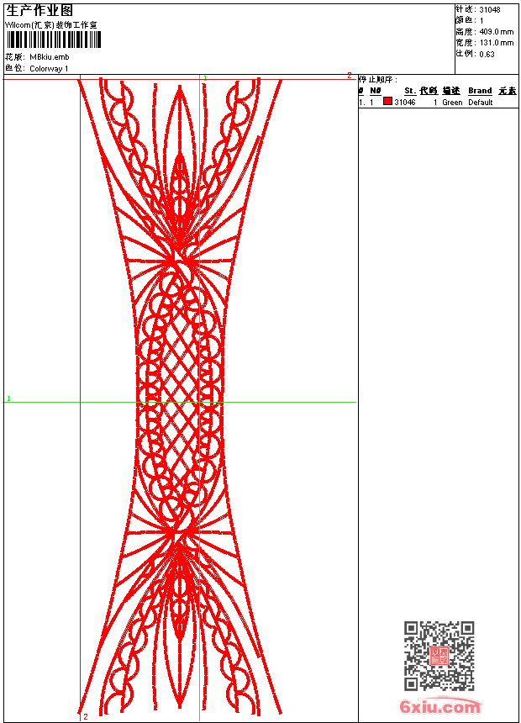The width and height of the screenshot is (521, 723).
Task: Select the title 生产作业图
Action: tap(39, 11)
